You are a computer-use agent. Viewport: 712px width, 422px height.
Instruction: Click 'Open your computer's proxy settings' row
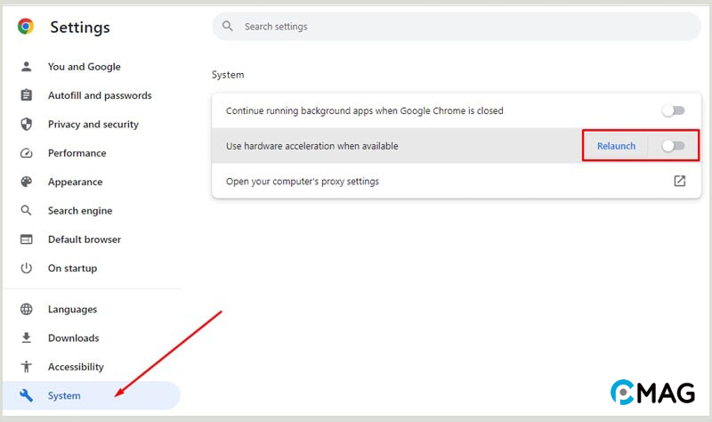[457, 181]
